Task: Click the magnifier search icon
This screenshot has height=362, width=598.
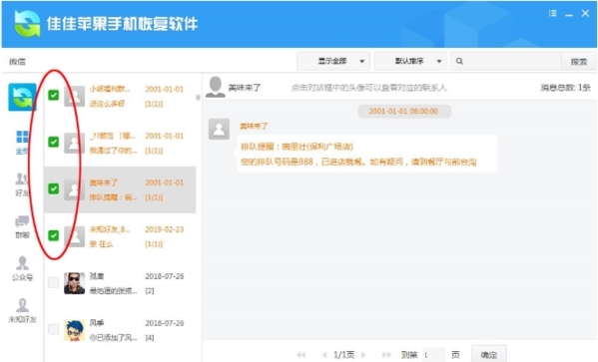Action: click(459, 61)
